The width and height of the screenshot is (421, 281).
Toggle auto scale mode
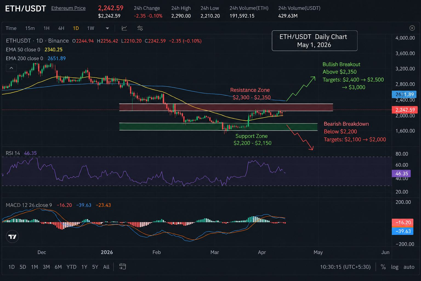coord(409,267)
